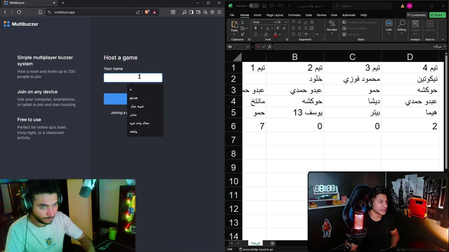Expand the formula bar
Viewport: 449px width, 252px height.
[445, 47]
